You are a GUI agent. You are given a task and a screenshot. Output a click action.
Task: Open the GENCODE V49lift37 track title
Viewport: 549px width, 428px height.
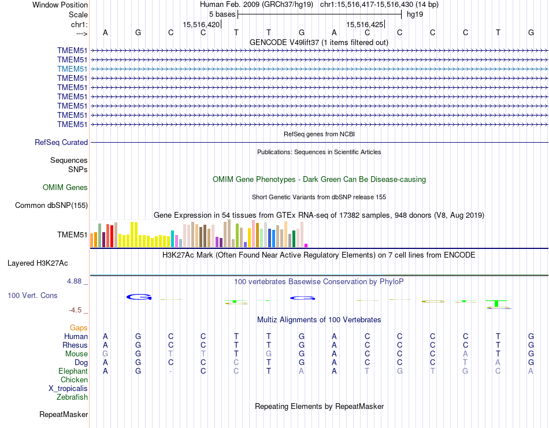tap(319, 42)
